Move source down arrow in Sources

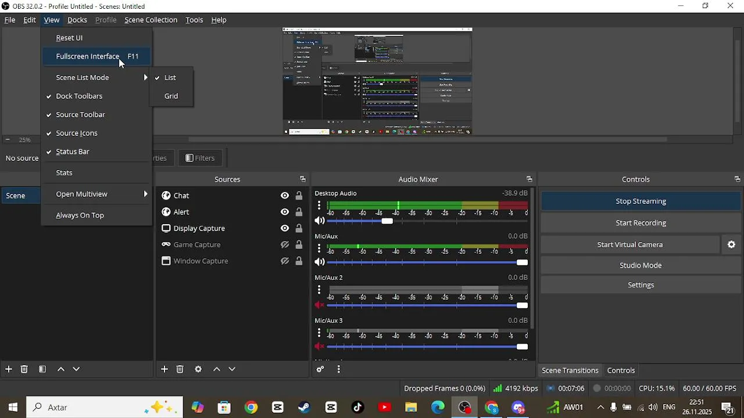coord(232,369)
